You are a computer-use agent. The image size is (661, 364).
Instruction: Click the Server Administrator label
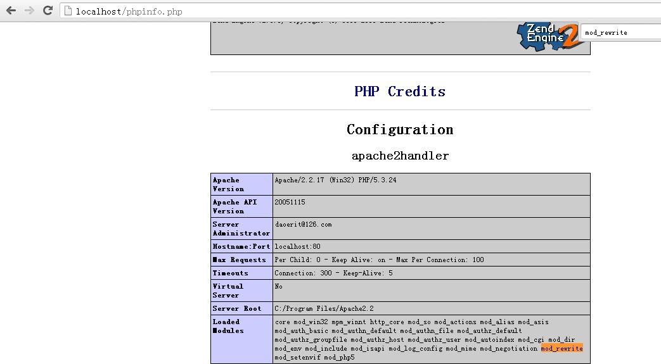click(x=241, y=229)
